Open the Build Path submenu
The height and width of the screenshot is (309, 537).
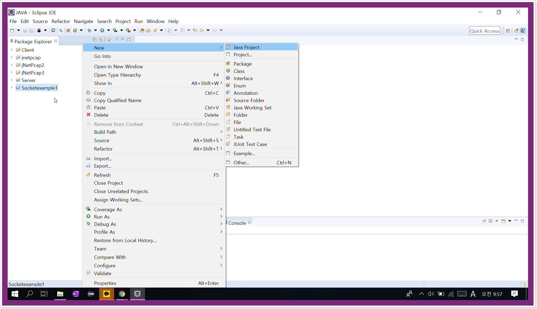coord(154,132)
